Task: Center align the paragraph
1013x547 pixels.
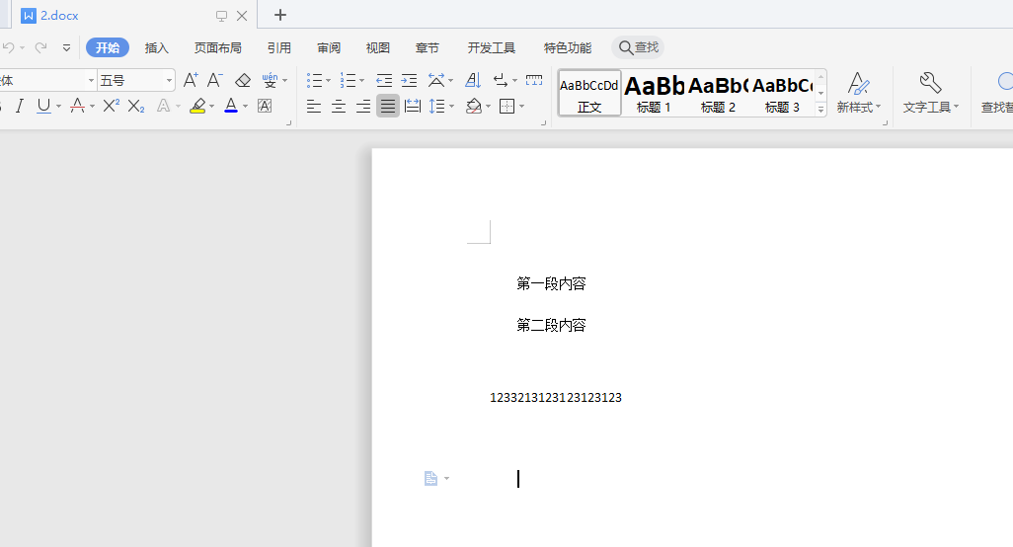Action: pyautogui.click(x=339, y=106)
